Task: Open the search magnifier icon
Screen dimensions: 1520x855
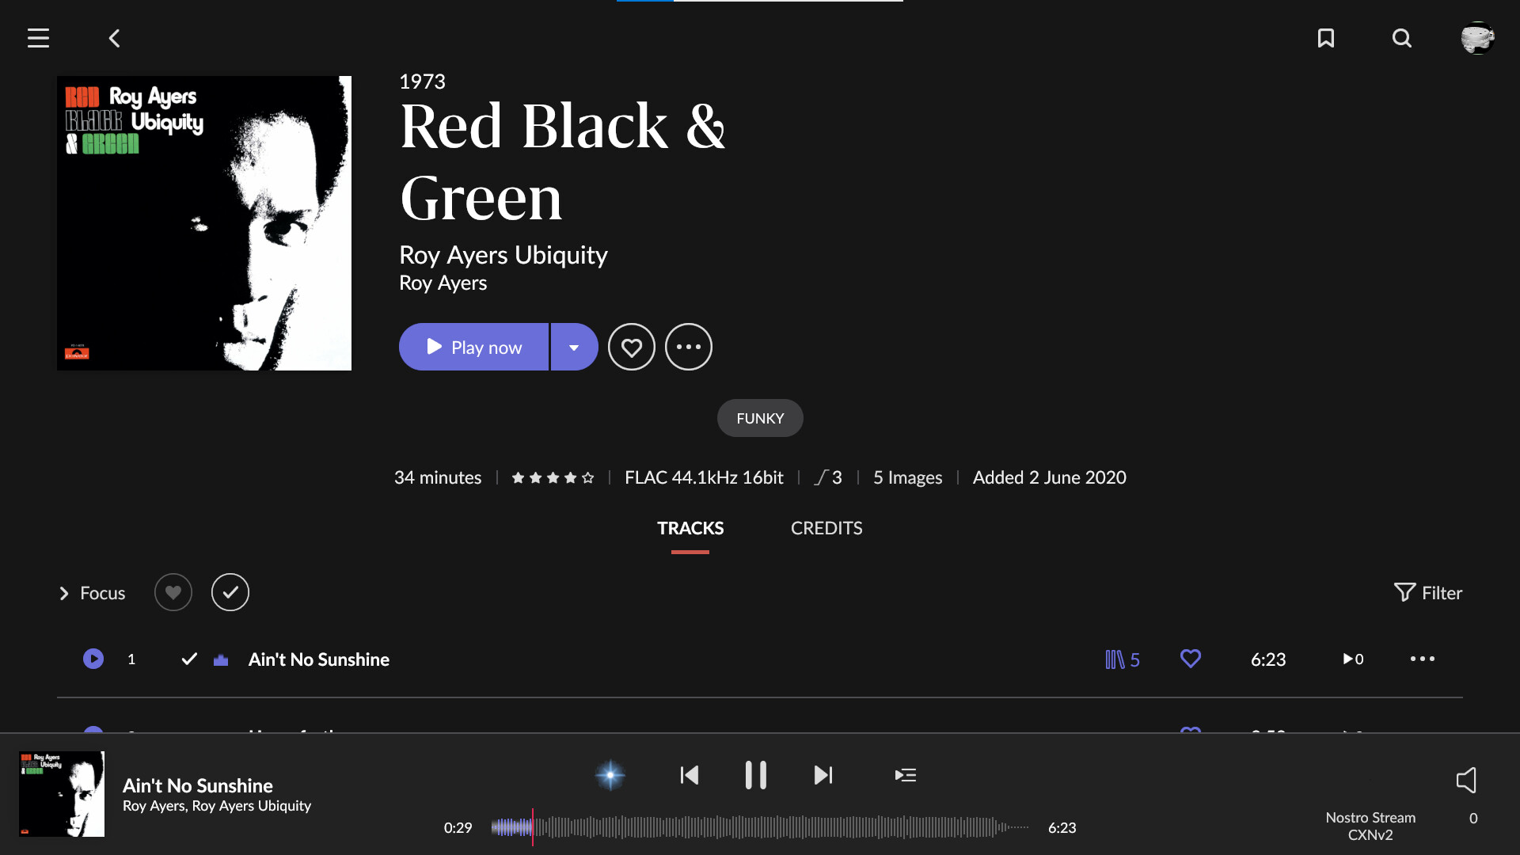Action: 1402,38
